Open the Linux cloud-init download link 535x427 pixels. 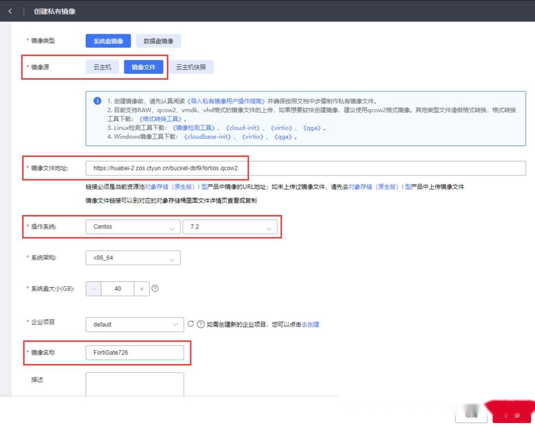coord(243,128)
